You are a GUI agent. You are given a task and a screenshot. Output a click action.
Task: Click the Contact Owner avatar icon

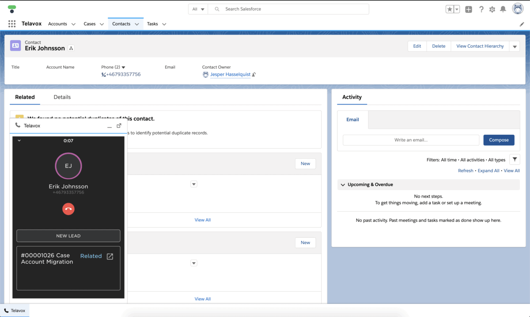tap(205, 75)
